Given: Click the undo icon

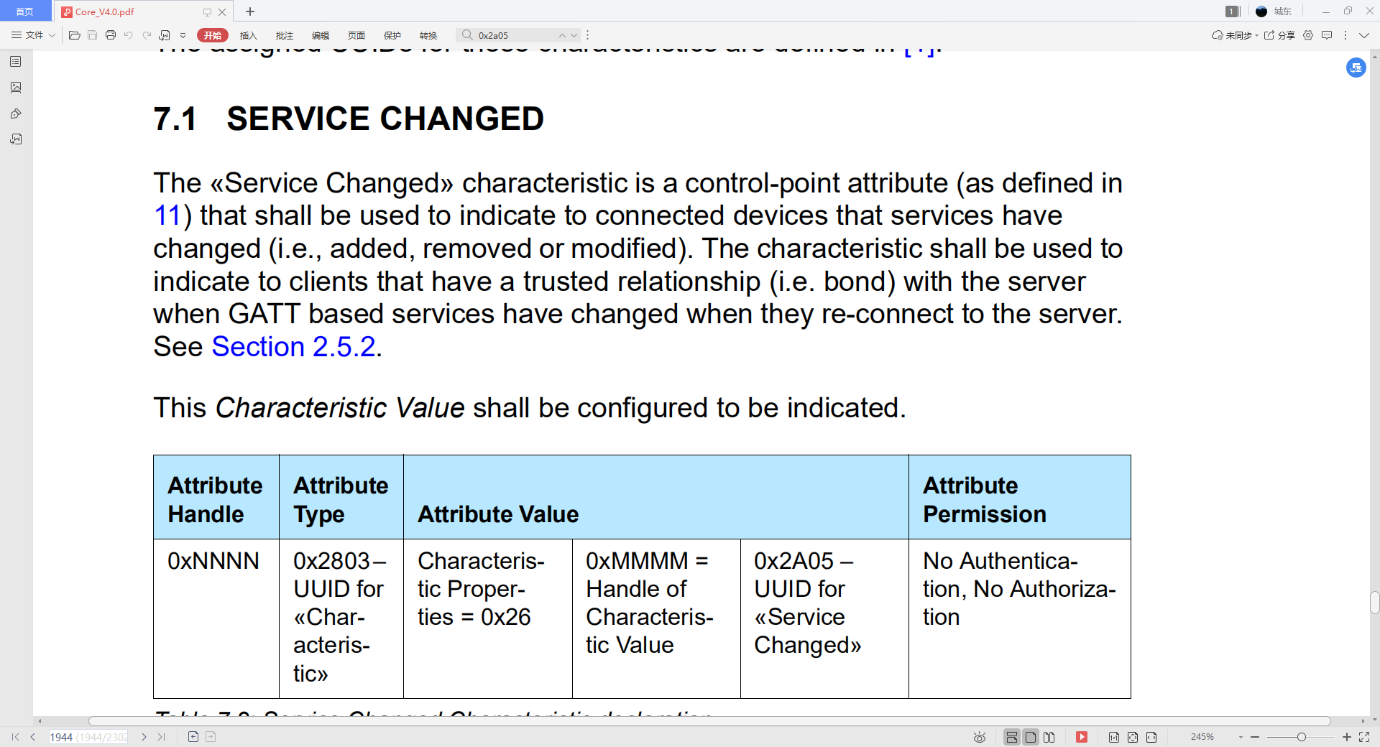Looking at the screenshot, I should (x=129, y=34).
